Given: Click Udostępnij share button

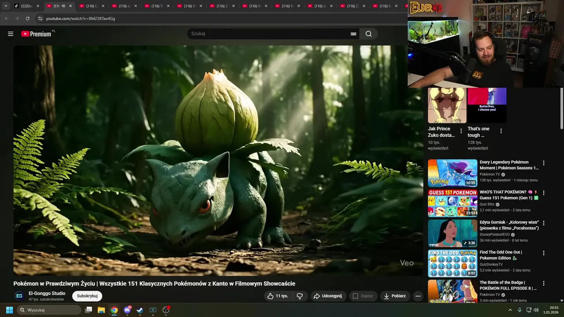Looking at the screenshot, I should coord(328,296).
